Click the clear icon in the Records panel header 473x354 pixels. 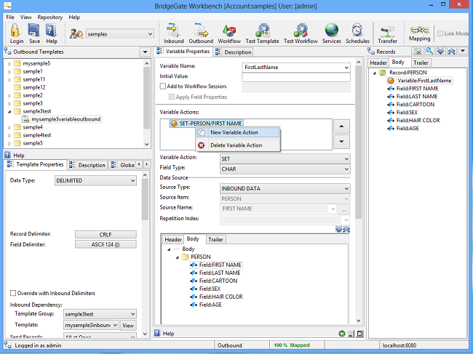point(418,51)
